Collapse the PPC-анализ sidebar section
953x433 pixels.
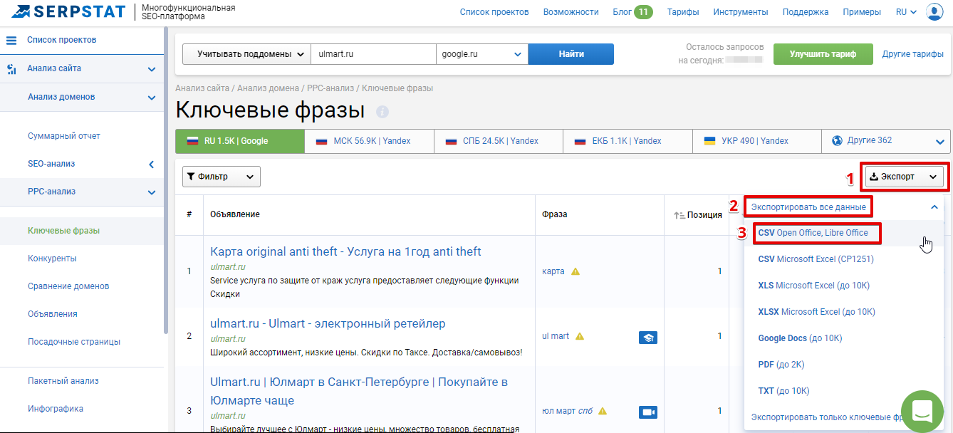click(x=151, y=192)
